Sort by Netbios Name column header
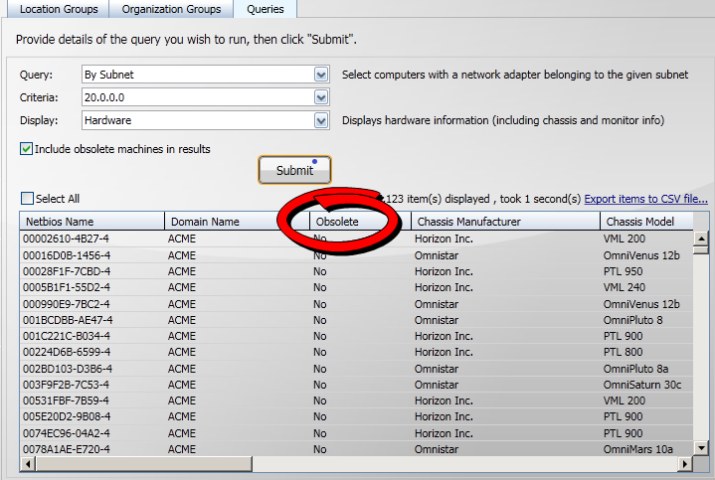This screenshot has height=480, width=715. click(60, 222)
